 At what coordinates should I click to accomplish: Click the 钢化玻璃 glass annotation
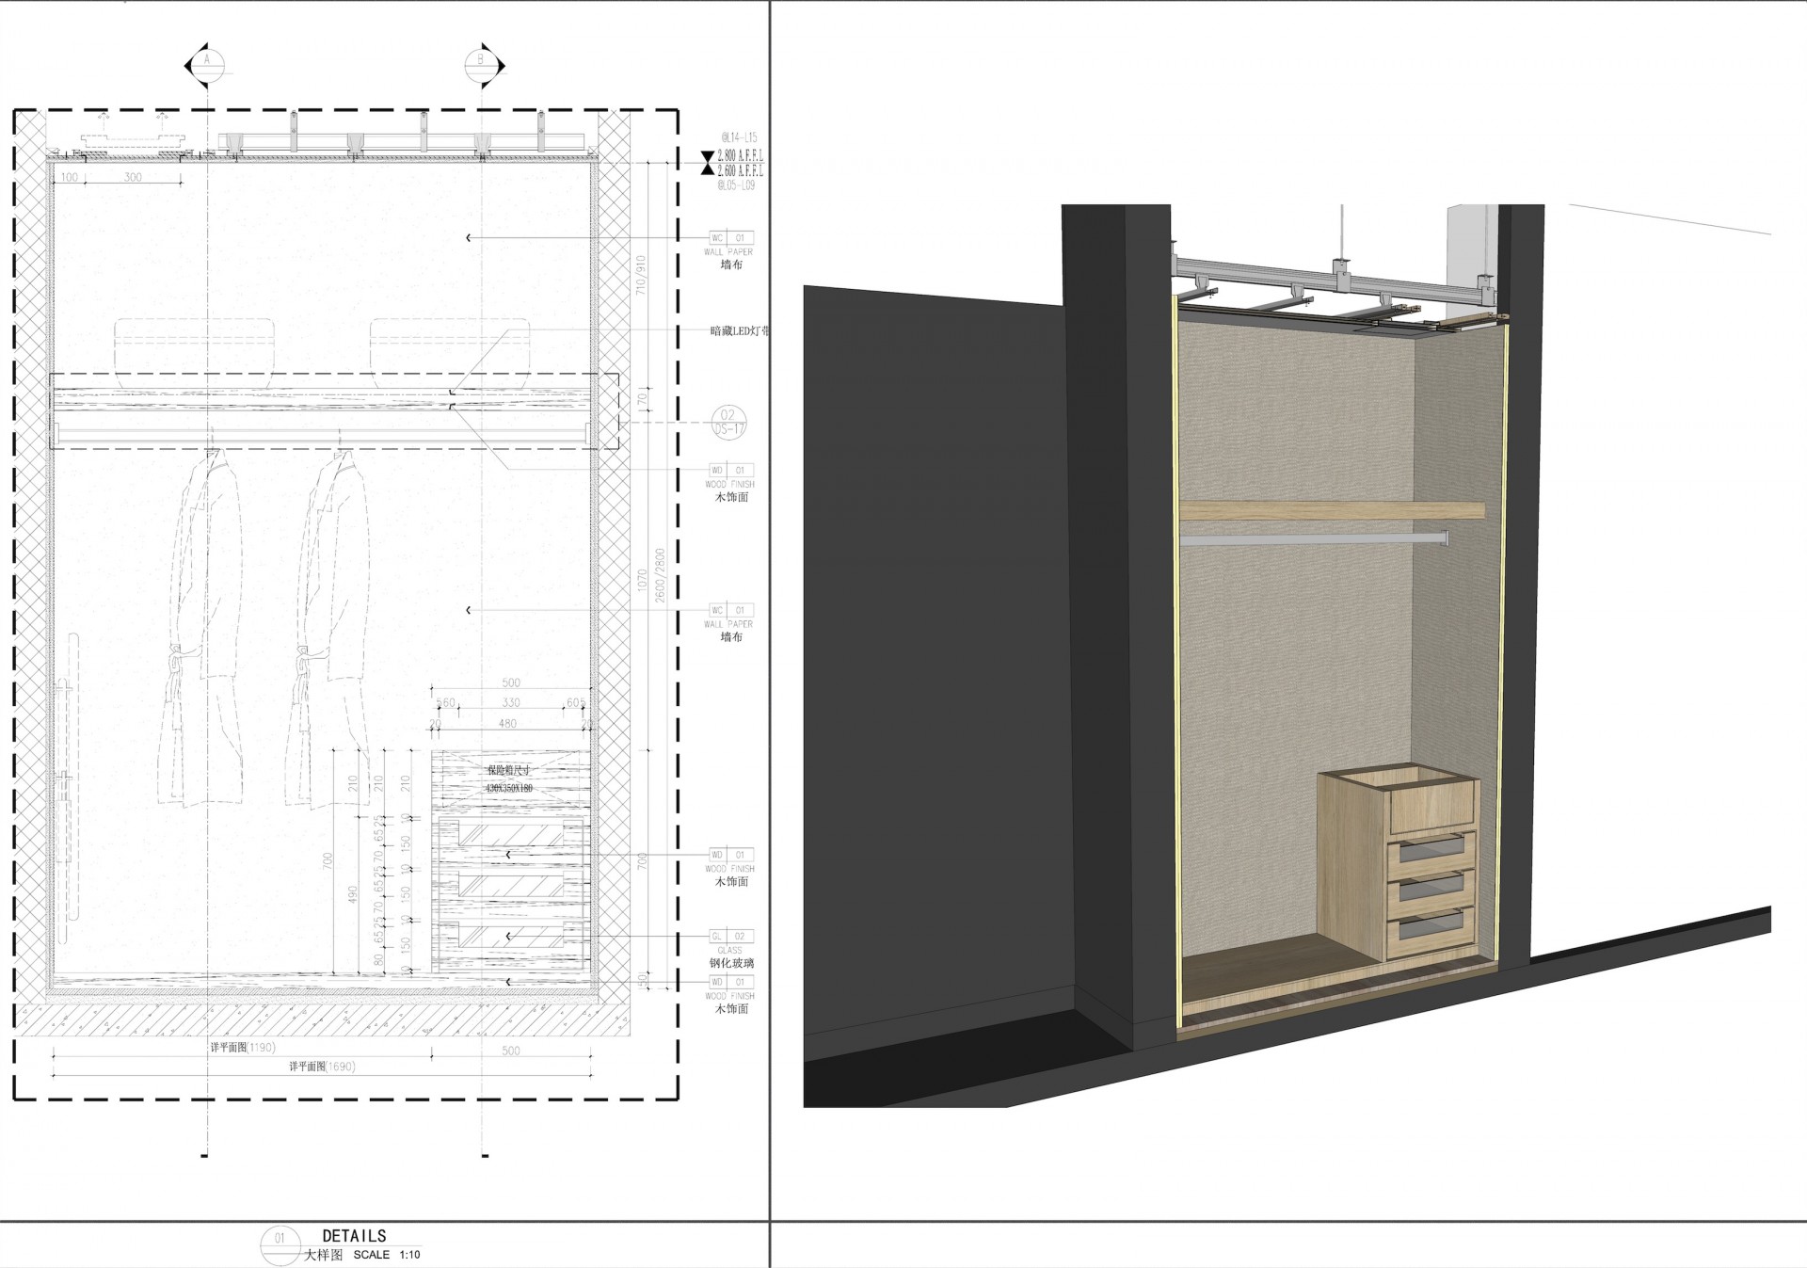click(x=731, y=963)
